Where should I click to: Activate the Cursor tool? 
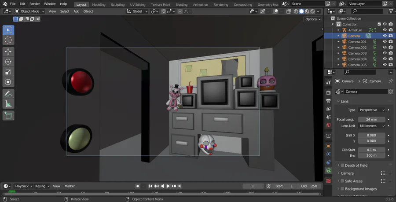pyautogui.click(x=8, y=40)
